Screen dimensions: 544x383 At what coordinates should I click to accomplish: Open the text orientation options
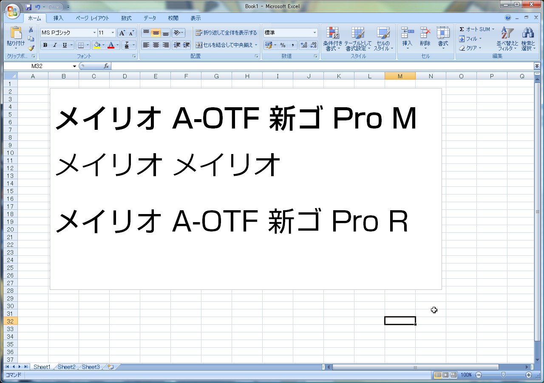pyautogui.click(x=178, y=33)
